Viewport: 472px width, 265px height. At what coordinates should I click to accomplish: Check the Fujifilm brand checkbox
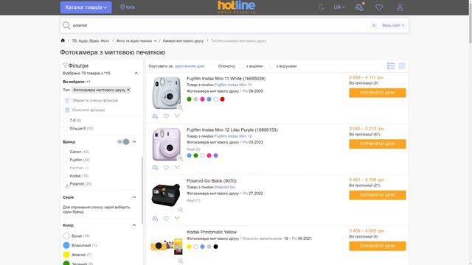[66, 160]
